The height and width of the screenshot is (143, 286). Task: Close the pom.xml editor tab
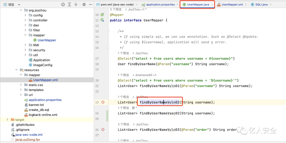click(x=137, y=5)
